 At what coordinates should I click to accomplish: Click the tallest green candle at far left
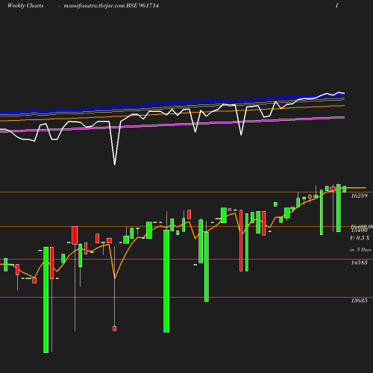46,300
